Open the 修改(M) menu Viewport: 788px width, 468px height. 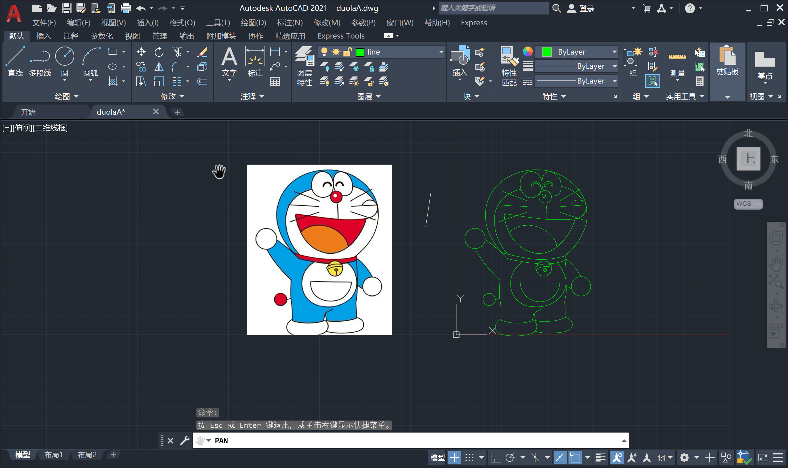[x=327, y=23]
